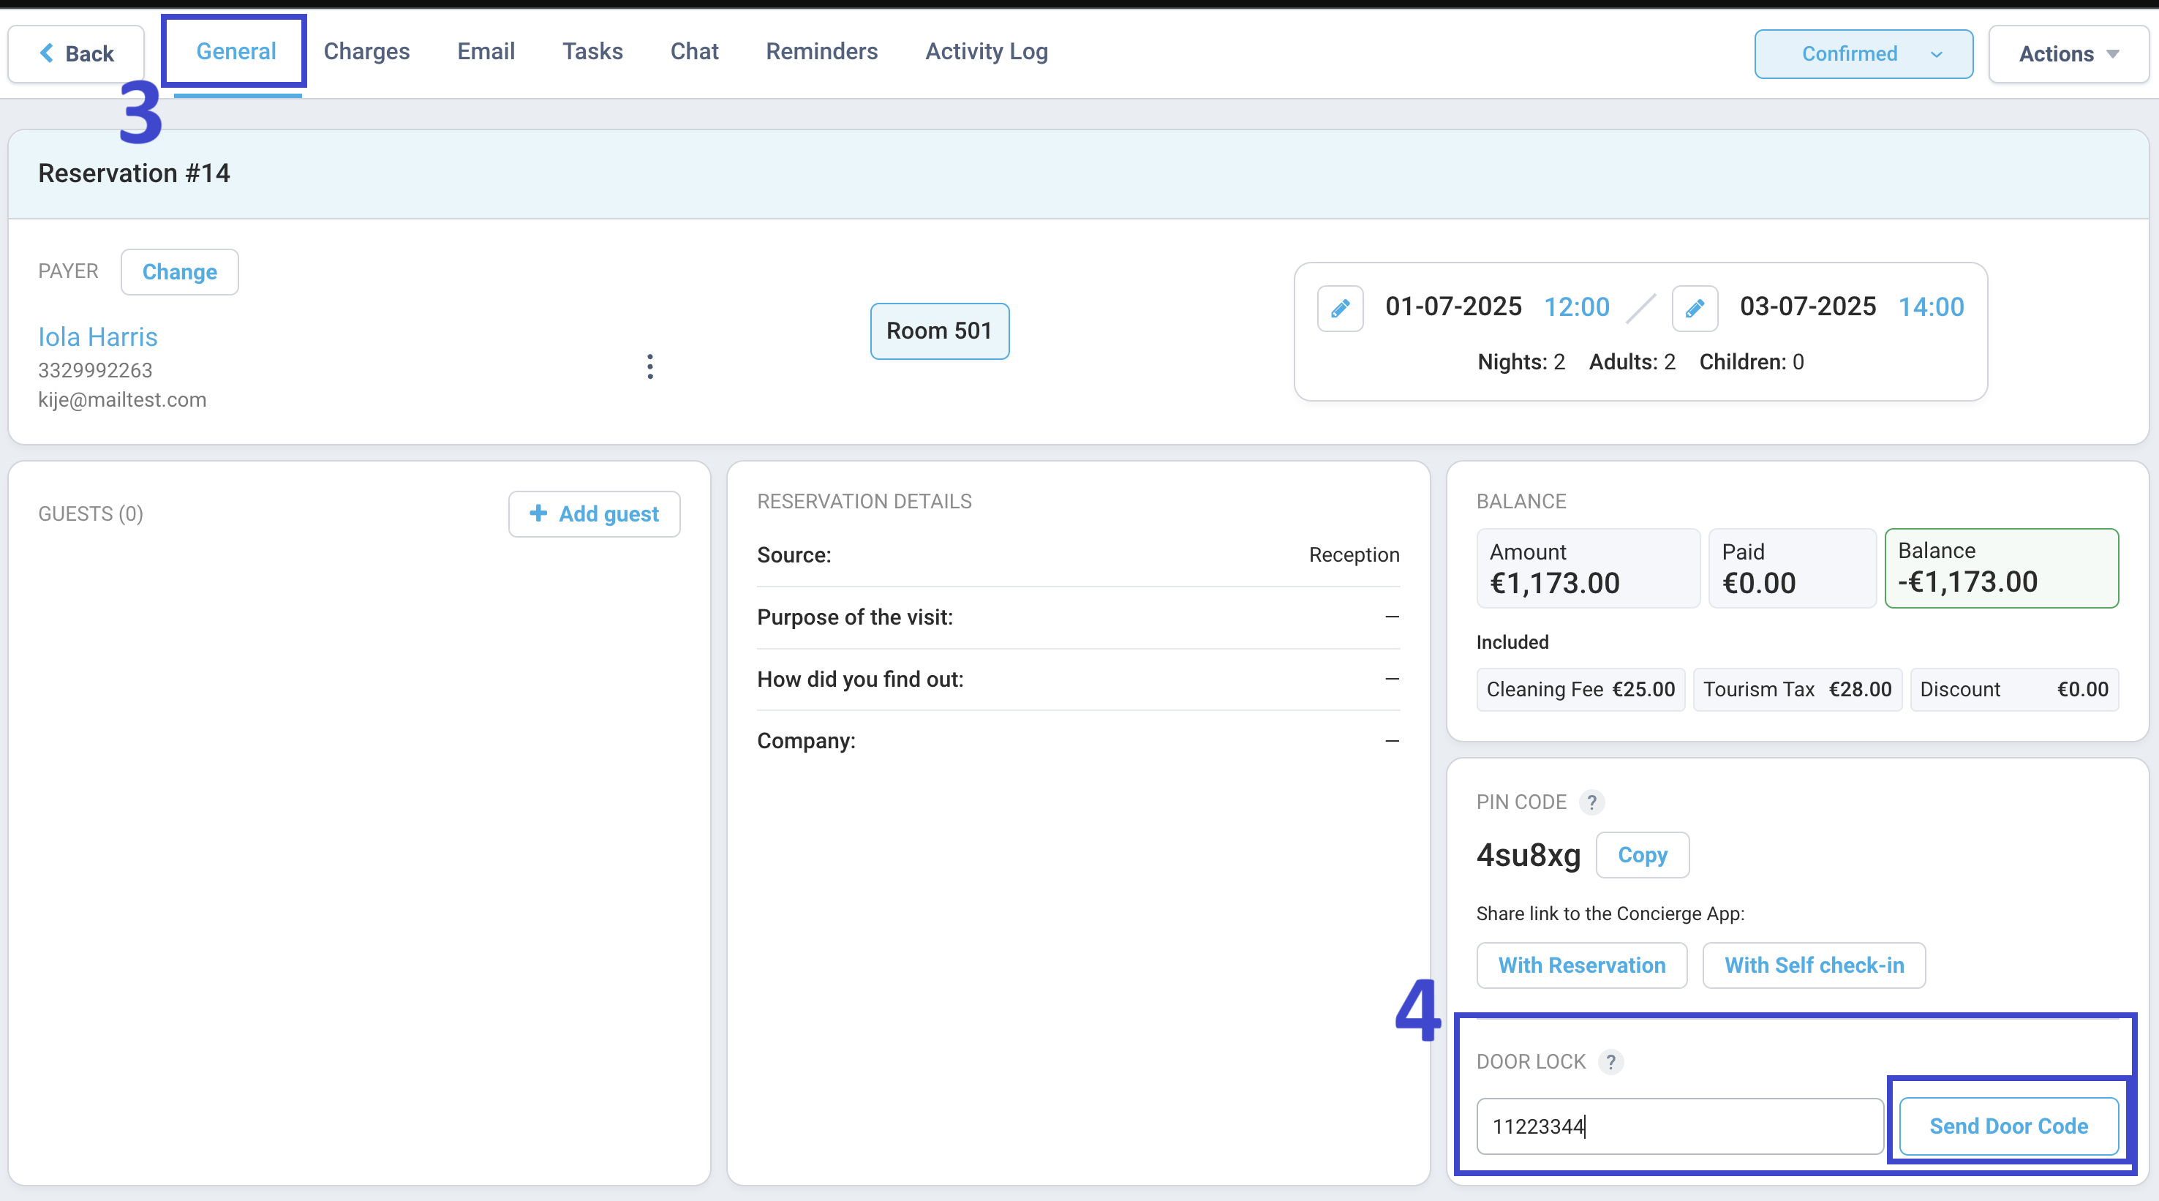The height and width of the screenshot is (1201, 2159).
Task: Click the GUESTS (0) heading
Action: point(91,513)
